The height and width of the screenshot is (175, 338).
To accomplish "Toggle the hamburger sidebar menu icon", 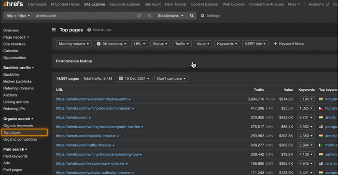I will (54, 30).
